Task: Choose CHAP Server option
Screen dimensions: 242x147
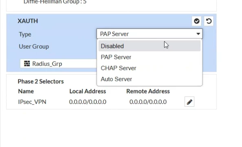Action: (x=150, y=68)
